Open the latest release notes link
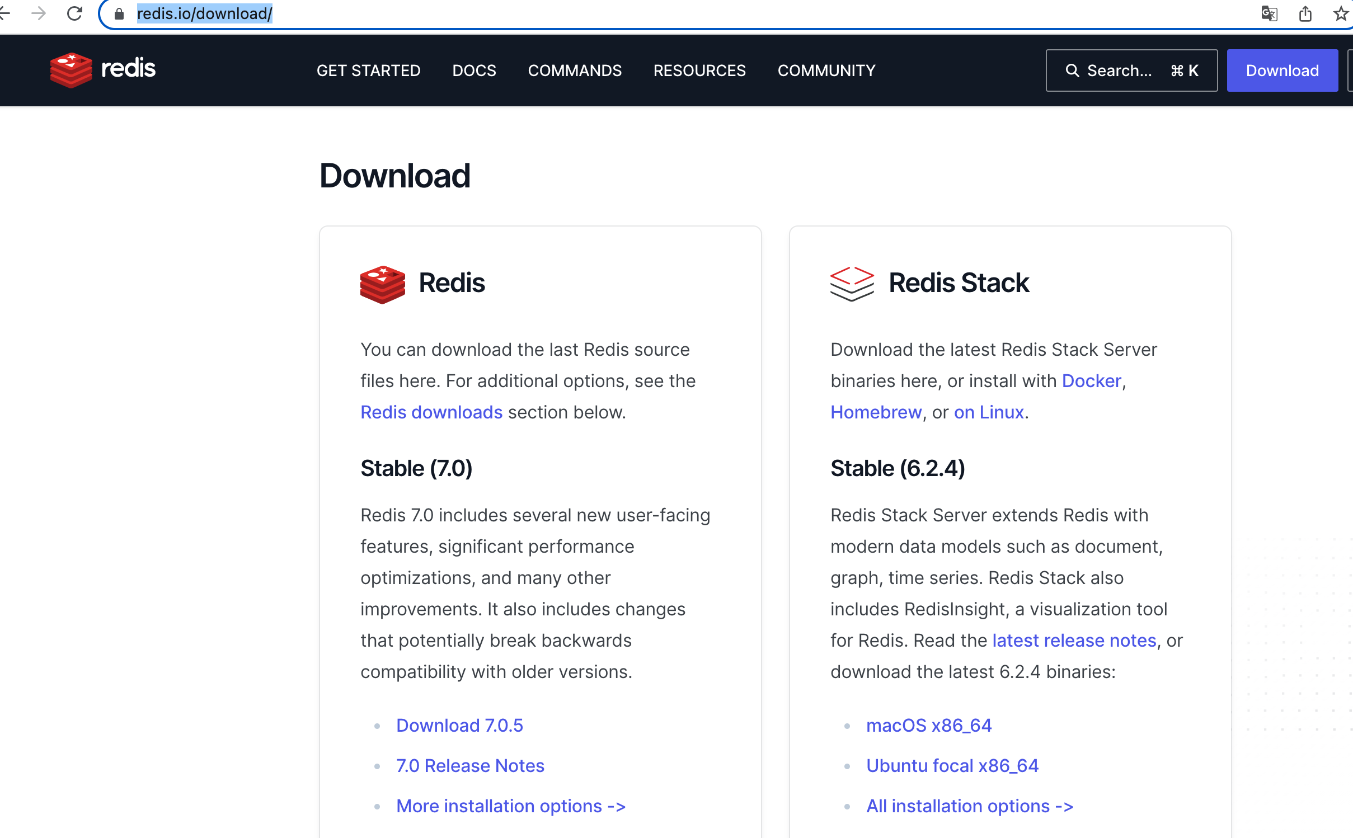Viewport: 1353px width, 838px height. (x=1074, y=641)
